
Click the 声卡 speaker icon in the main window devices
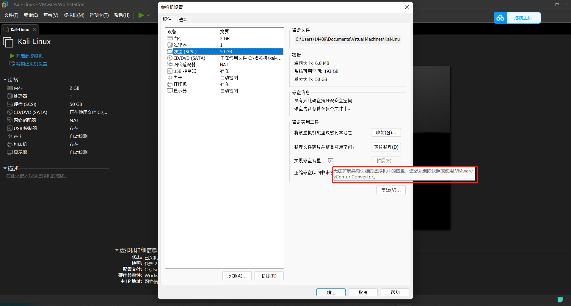point(10,136)
